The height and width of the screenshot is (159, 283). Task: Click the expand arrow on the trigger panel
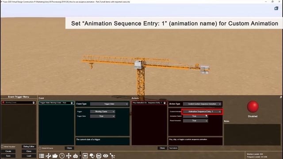tap(281, 97)
